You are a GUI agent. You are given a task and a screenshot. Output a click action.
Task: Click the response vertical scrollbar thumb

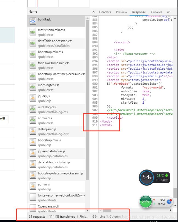point(175,193)
